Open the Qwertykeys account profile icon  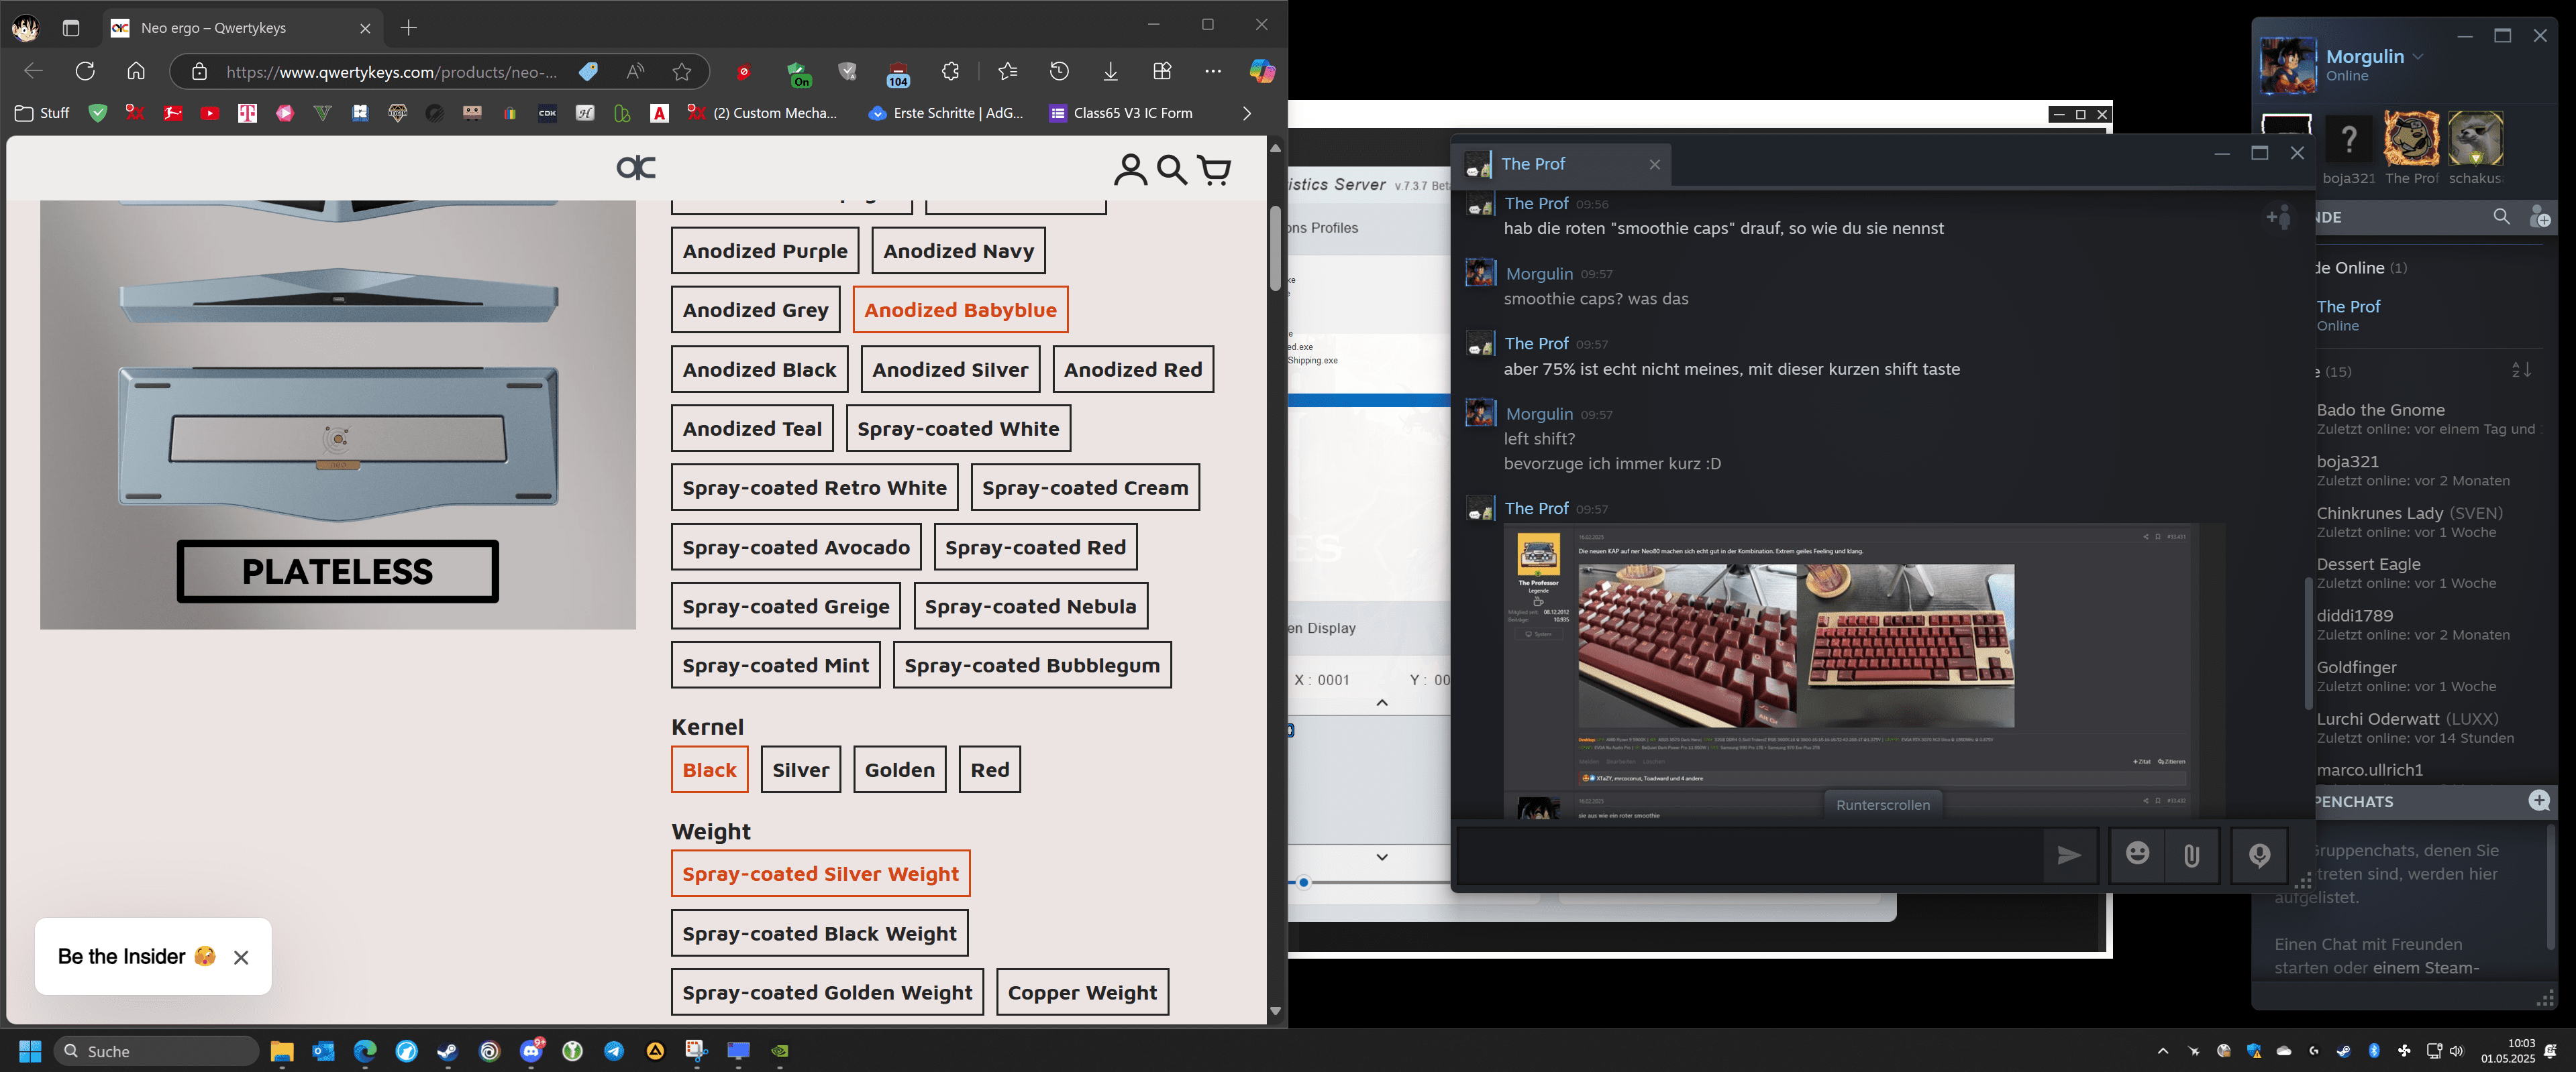[1130, 169]
